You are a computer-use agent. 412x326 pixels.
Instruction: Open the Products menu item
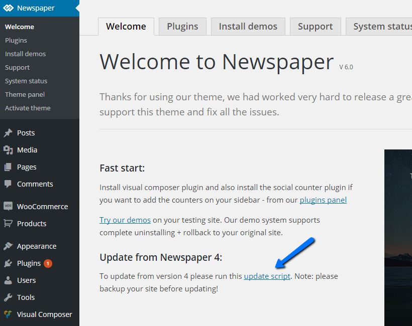click(40, 224)
